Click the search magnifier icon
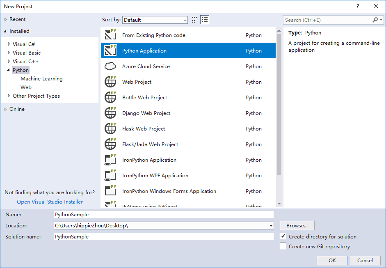This screenshot has height=268, width=386. 375,20
